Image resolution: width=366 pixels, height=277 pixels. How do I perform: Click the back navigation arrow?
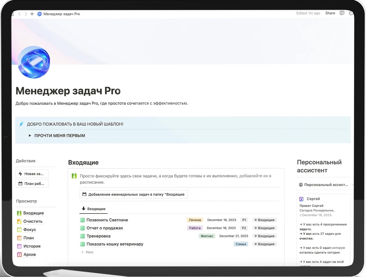point(19,14)
